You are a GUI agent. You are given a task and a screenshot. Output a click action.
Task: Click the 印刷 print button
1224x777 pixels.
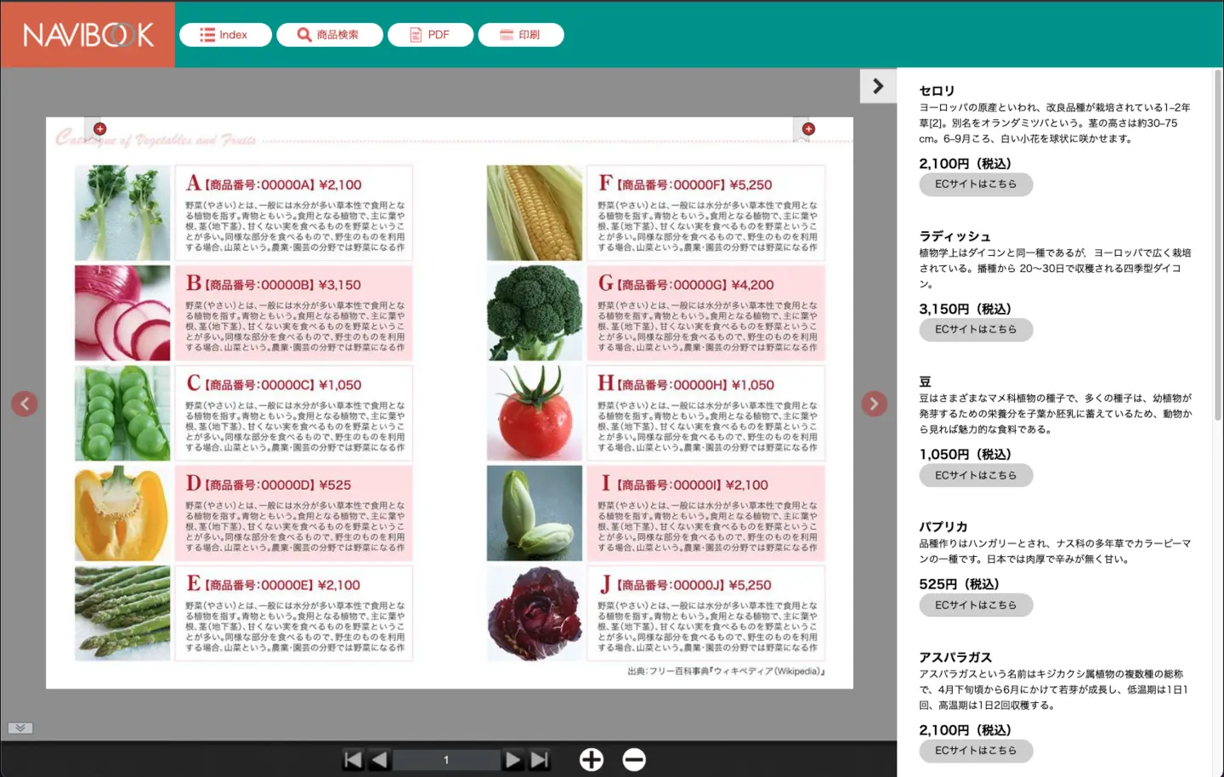(520, 35)
